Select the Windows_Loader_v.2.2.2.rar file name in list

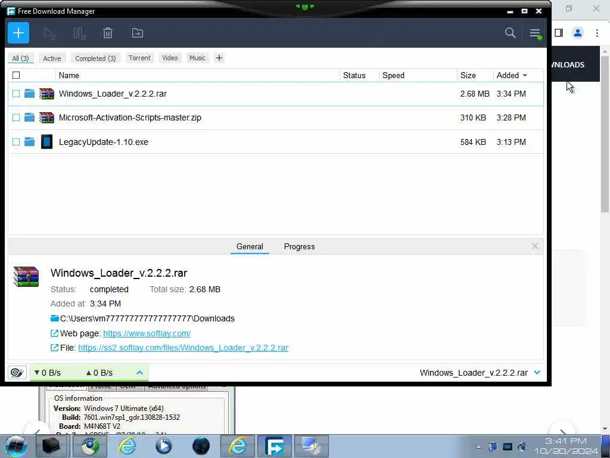(113, 94)
